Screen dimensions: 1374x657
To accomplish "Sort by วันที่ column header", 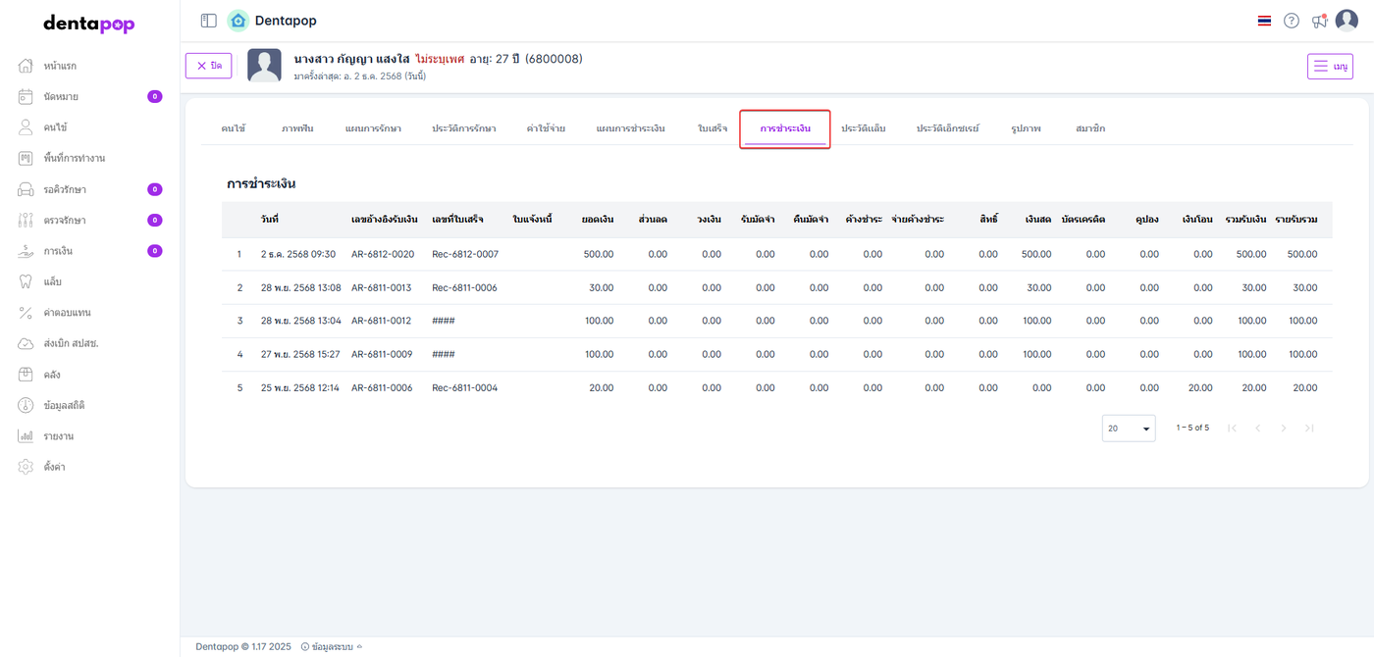I will (x=269, y=219).
